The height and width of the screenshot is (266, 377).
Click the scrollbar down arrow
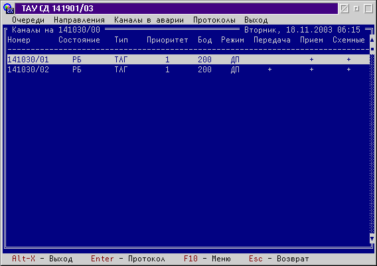coord(372,239)
